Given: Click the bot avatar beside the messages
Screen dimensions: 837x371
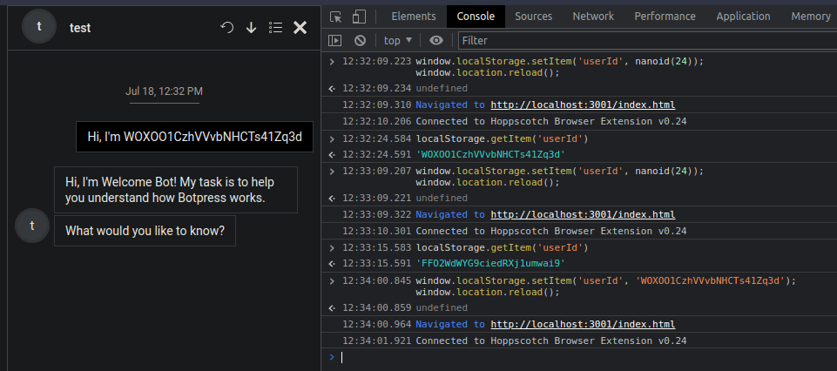Looking at the screenshot, I should [x=32, y=226].
